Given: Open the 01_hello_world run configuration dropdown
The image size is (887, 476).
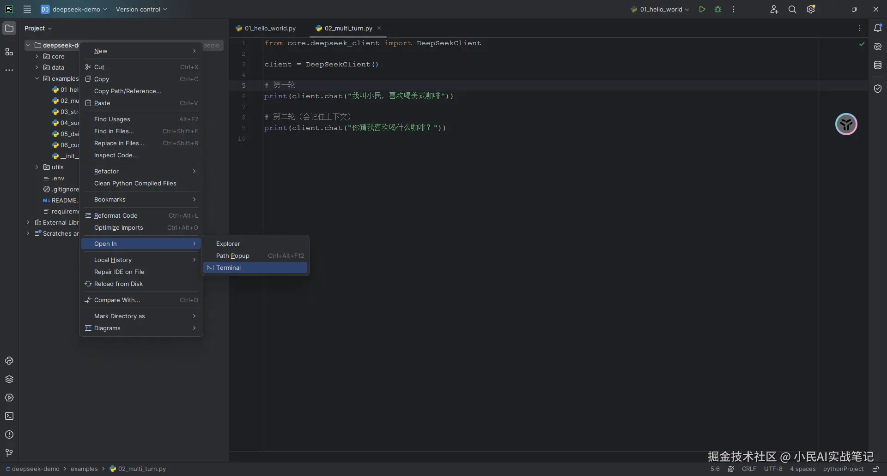Looking at the screenshot, I should pos(660,9).
